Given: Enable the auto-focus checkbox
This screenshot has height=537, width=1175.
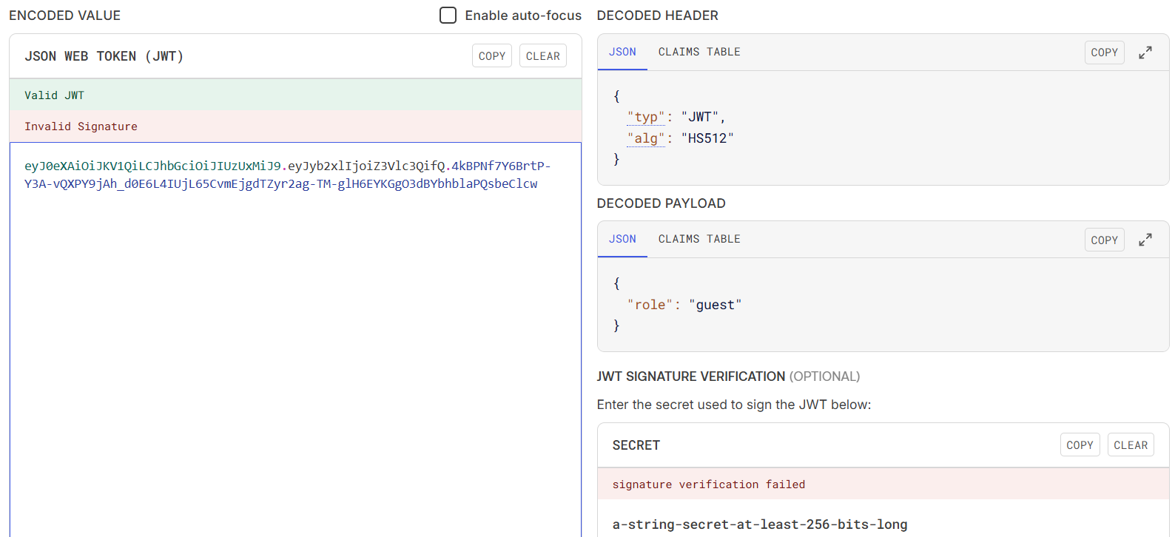Looking at the screenshot, I should [x=448, y=16].
